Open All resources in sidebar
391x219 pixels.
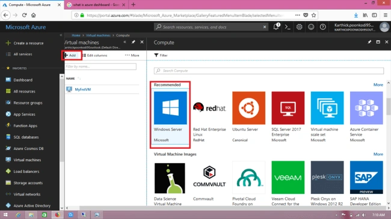pos(20,91)
